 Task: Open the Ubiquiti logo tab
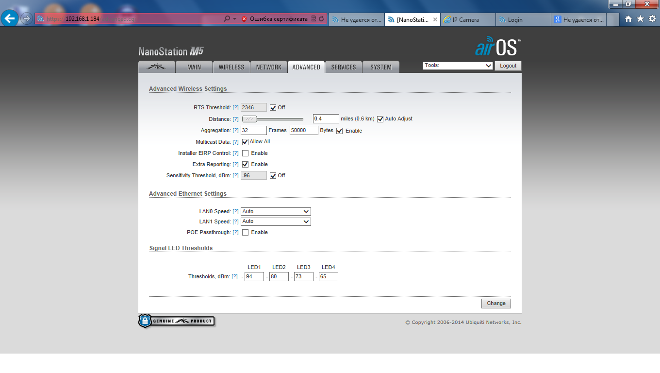click(156, 67)
